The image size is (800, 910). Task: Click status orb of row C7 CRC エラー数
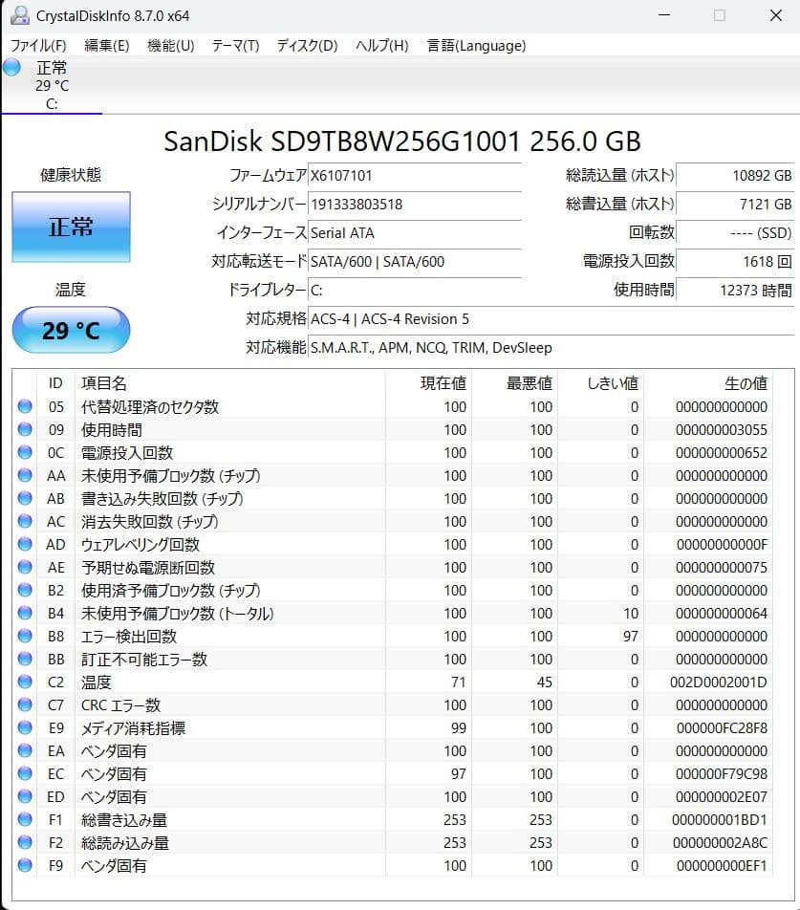pyautogui.click(x=24, y=704)
